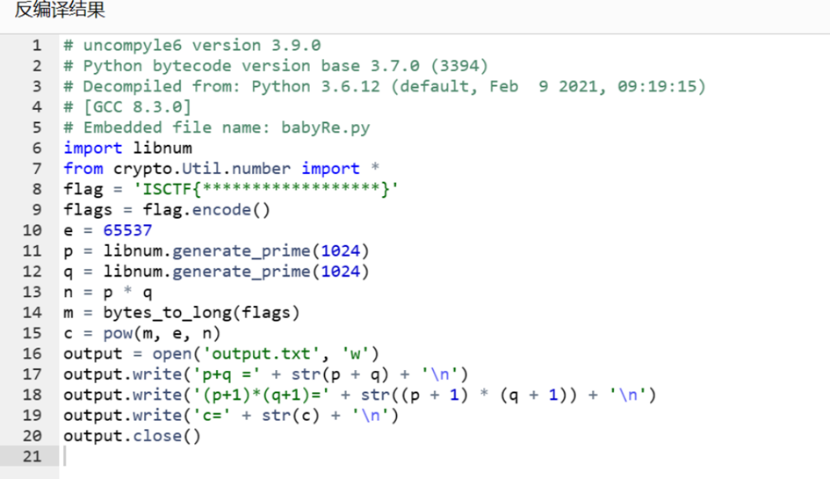The height and width of the screenshot is (479, 830).
Task: Click the flags = flag.encode() line
Action: pyautogui.click(x=167, y=210)
